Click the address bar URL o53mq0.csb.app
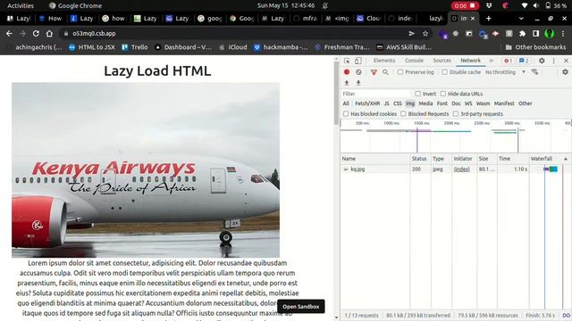The image size is (572, 321). coord(94,34)
